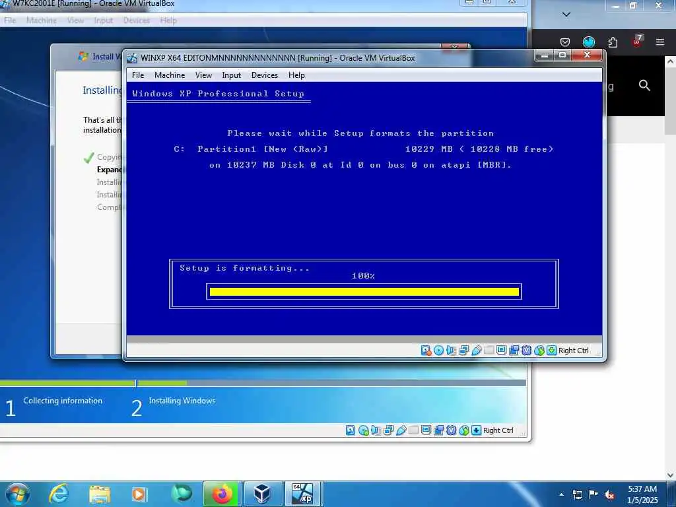This screenshot has height=507, width=676.
Task: Open Input menu in WINXP VirtualBox window
Action: (232, 75)
